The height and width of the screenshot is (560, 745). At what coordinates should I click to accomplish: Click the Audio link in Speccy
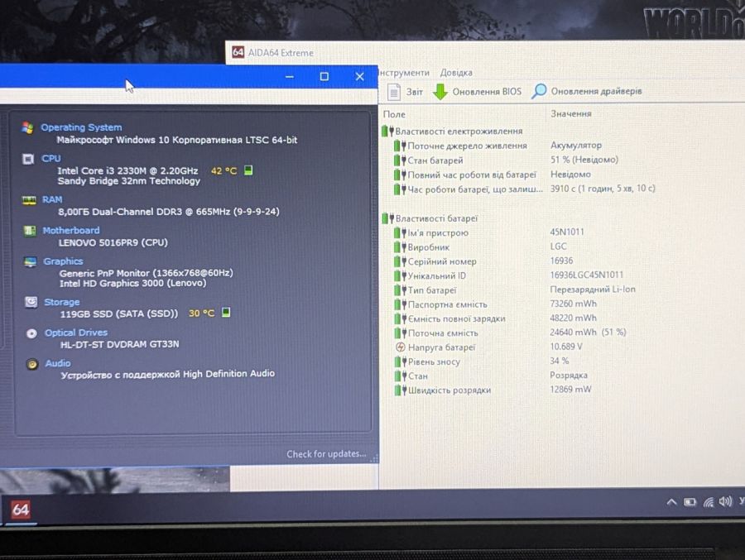pos(58,363)
